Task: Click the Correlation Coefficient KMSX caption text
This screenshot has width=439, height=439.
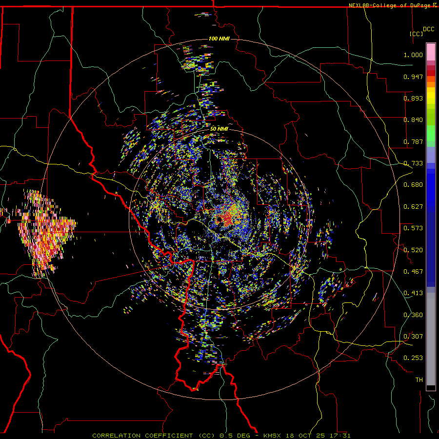Action: (221, 436)
